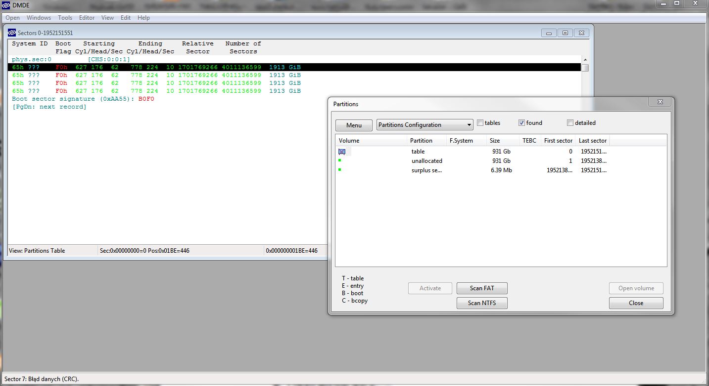Click the DMDE application icon in the title bar

6,5
